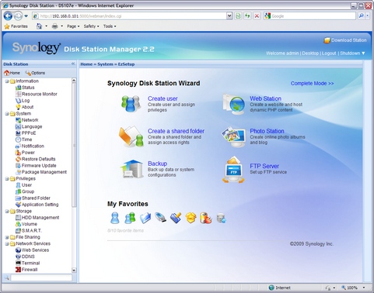Select Notification in the tree
Viewport: 374px width, 293px height.
[x=33, y=146]
